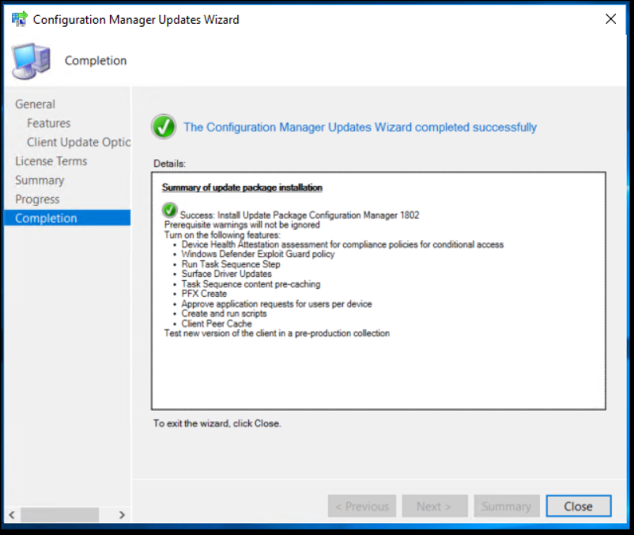Close the wizard with the X button

pyautogui.click(x=610, y=19)
